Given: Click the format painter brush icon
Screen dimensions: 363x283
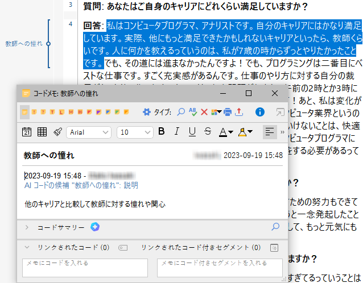Looking at the screenshot, I should pos(57,132).
